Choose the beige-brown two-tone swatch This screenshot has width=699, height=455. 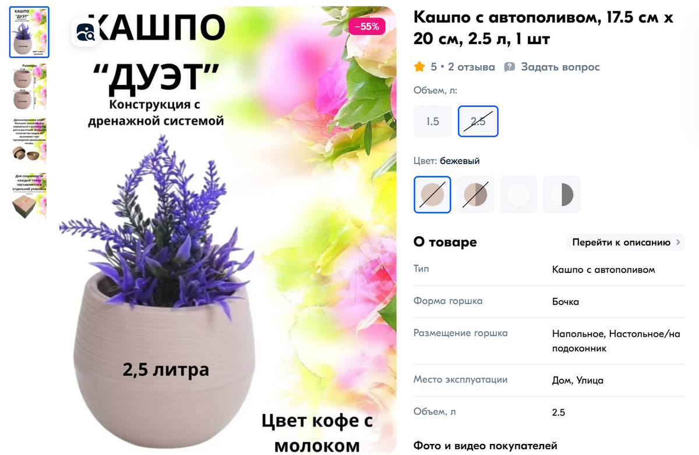pyautogui.click(x=475, y=194)
